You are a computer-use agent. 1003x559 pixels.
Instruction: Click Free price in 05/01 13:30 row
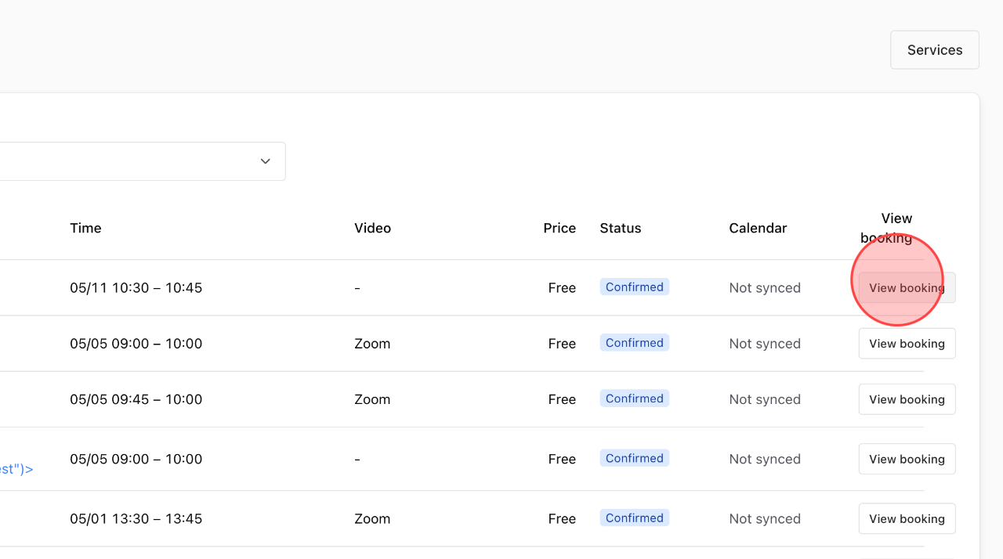562,518
